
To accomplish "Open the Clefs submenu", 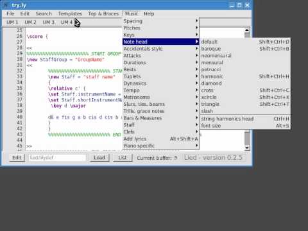I will (161, 132).
